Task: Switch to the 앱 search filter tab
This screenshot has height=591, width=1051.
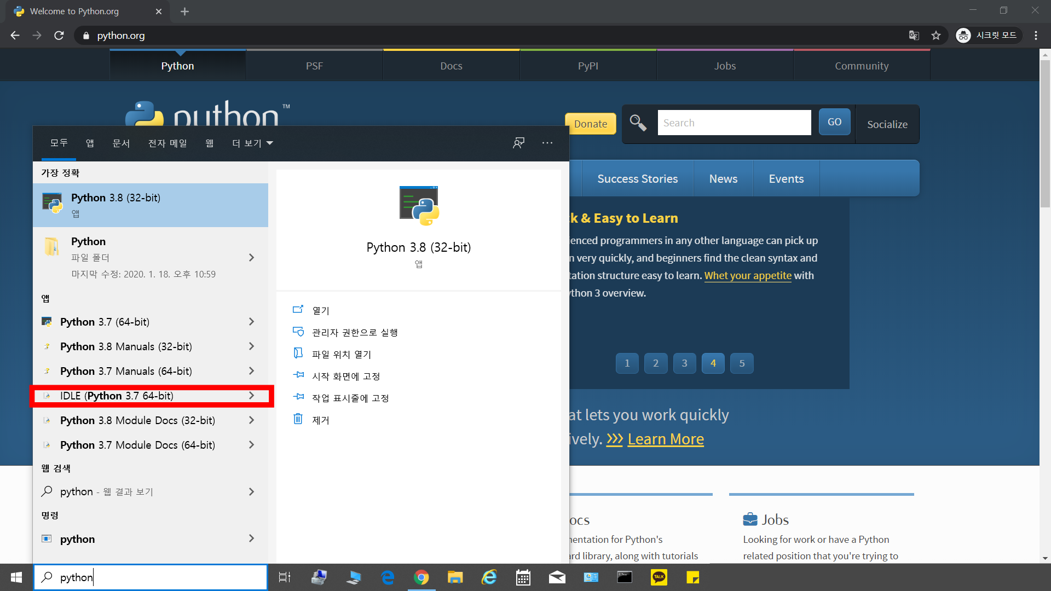Action: (90, 143)
